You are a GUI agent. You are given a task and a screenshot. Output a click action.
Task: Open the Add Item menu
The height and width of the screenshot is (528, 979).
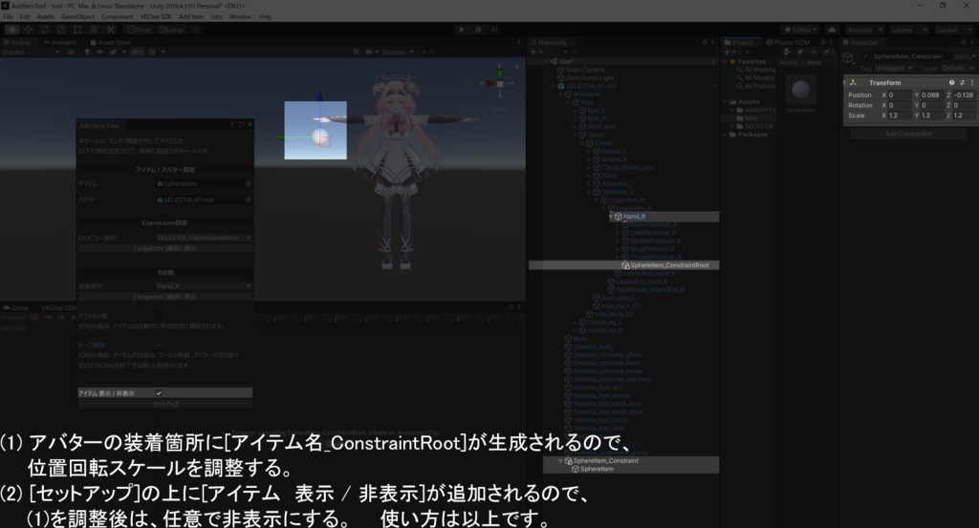click(x=191, y=17)
